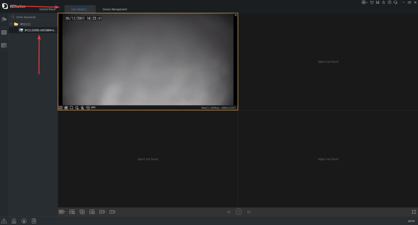
Task: Open the headset support icon
Action: [395, 2]
